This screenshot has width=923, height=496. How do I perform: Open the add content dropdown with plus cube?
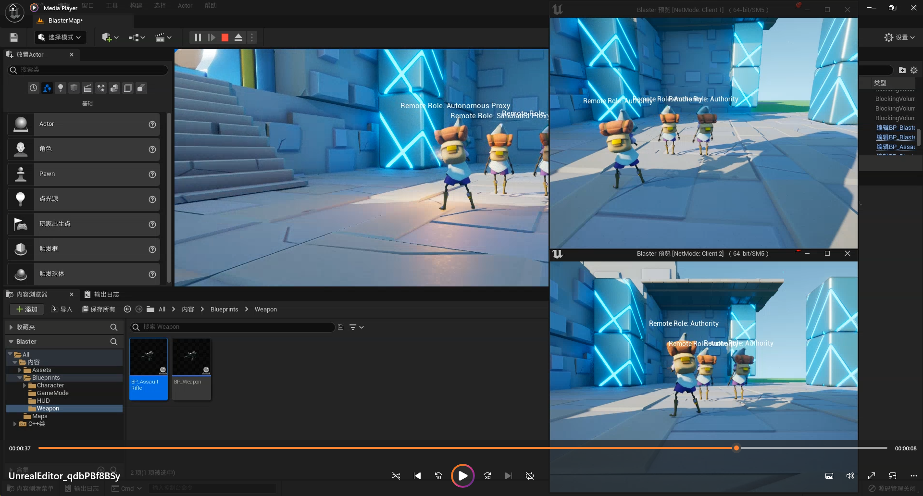click(110, 37)
